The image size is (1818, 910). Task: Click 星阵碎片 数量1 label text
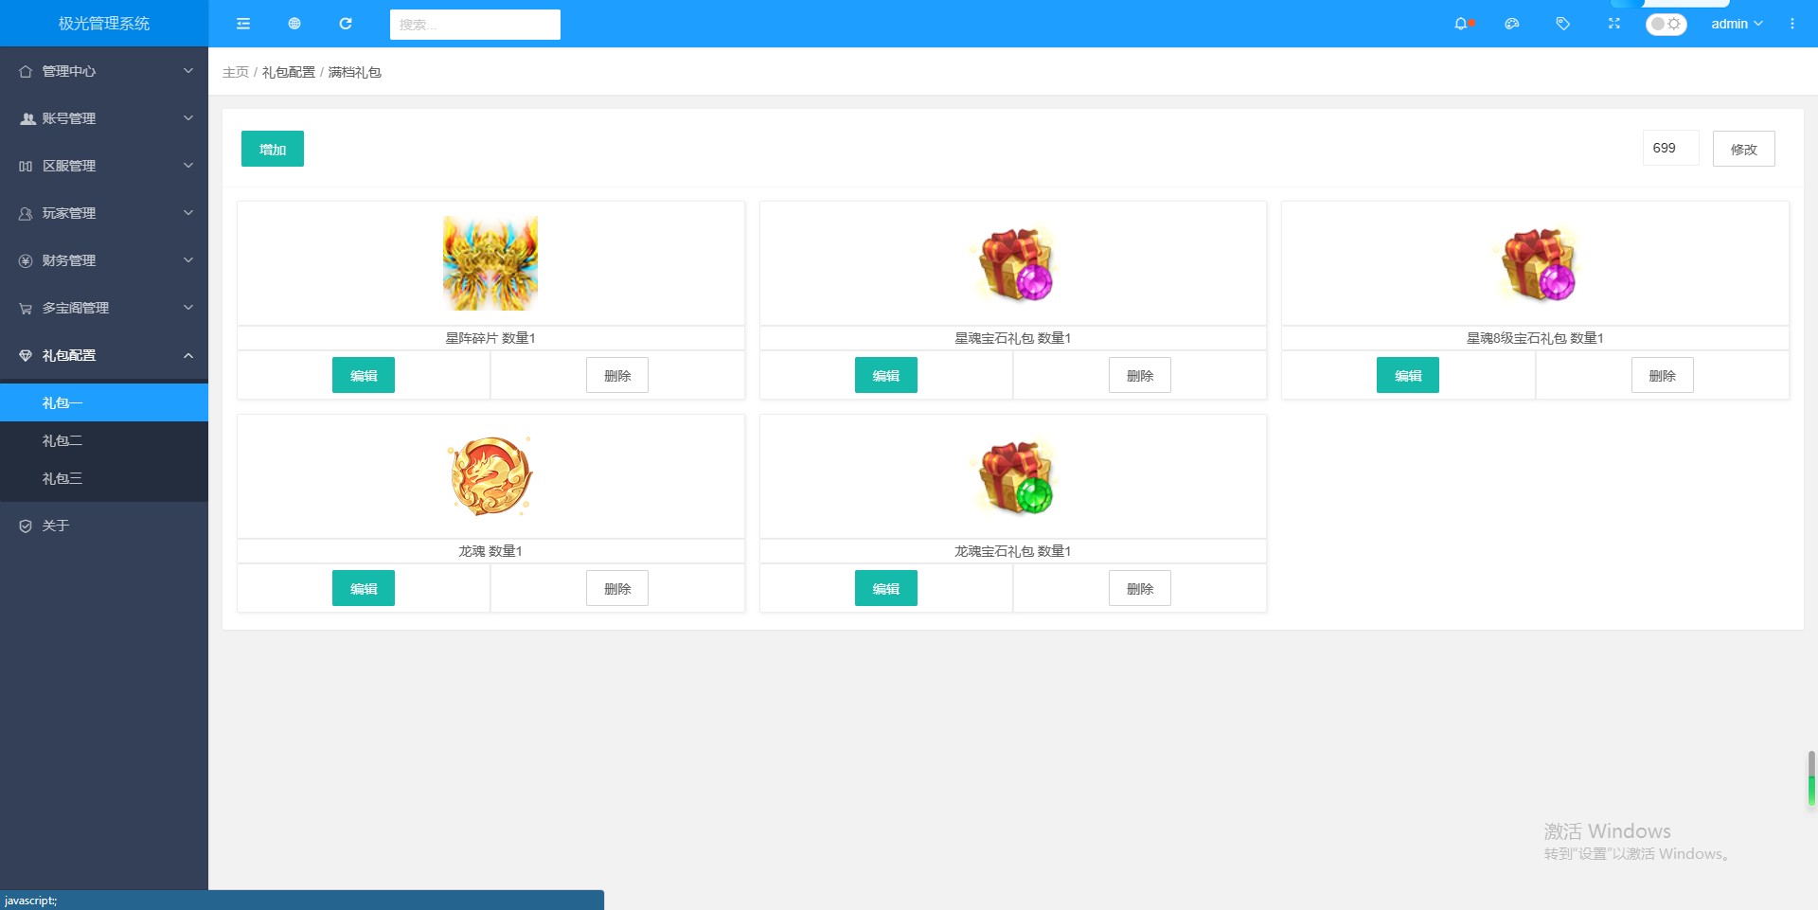coord(490,338)
